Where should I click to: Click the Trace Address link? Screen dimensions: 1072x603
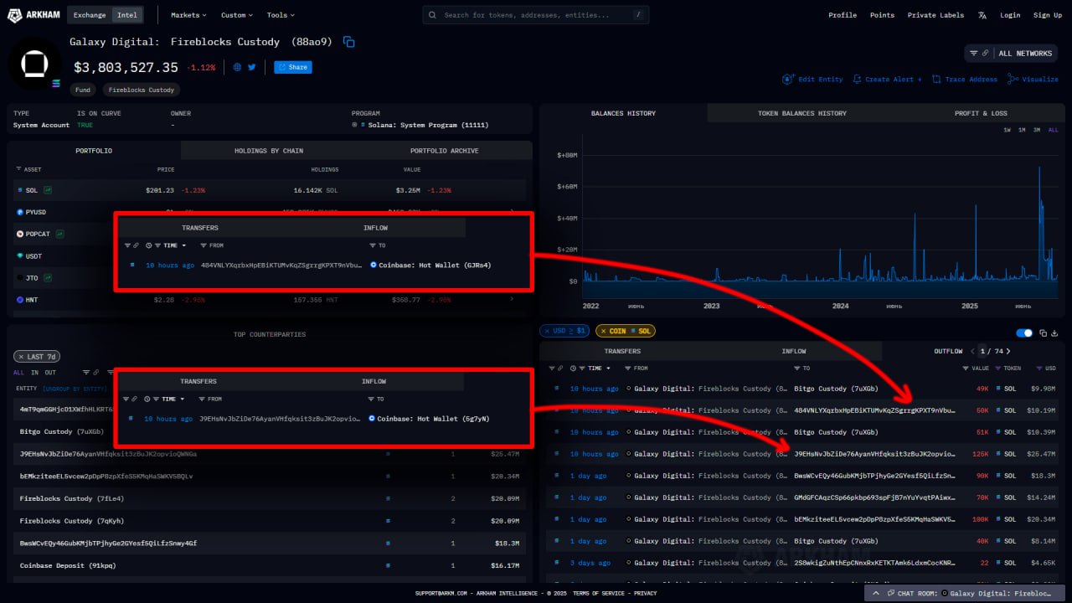964,80
